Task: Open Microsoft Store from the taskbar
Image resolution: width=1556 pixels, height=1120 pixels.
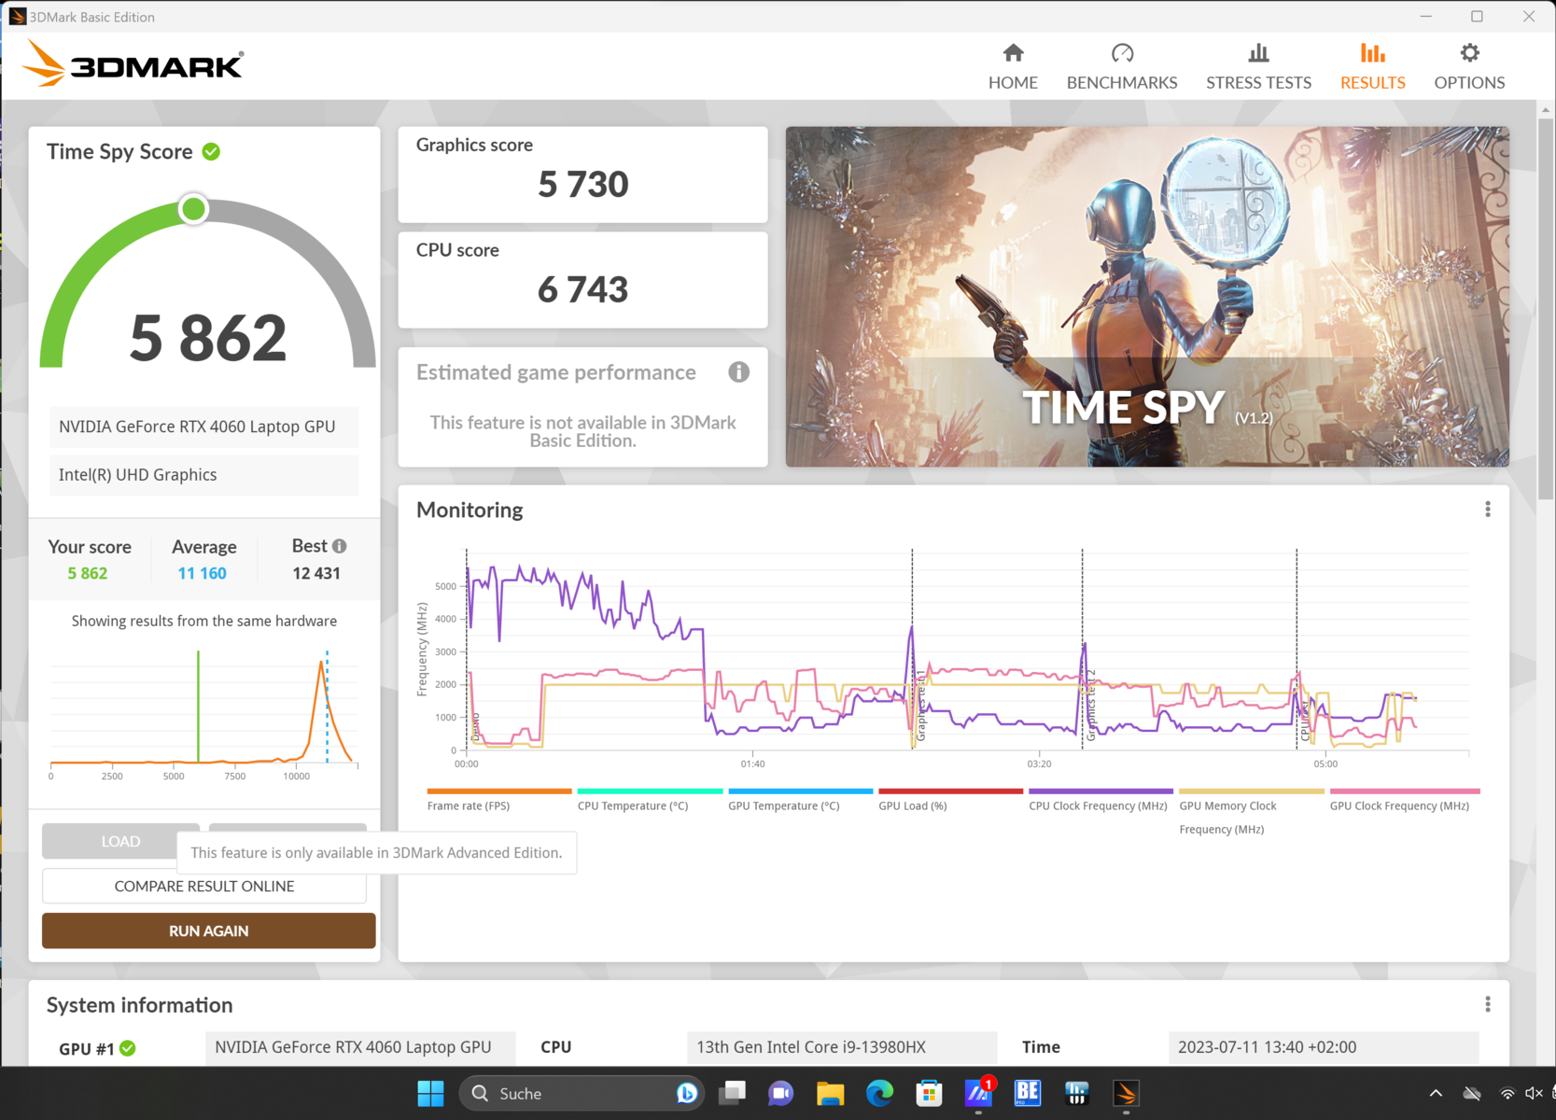Action: pos(929,1093)
